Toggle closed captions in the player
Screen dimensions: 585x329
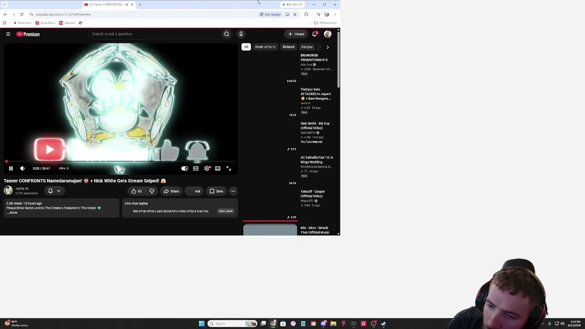196,169
